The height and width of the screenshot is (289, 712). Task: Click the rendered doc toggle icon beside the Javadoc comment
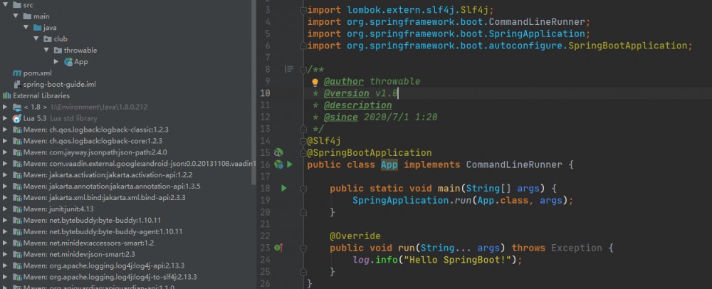coord(289,70)
